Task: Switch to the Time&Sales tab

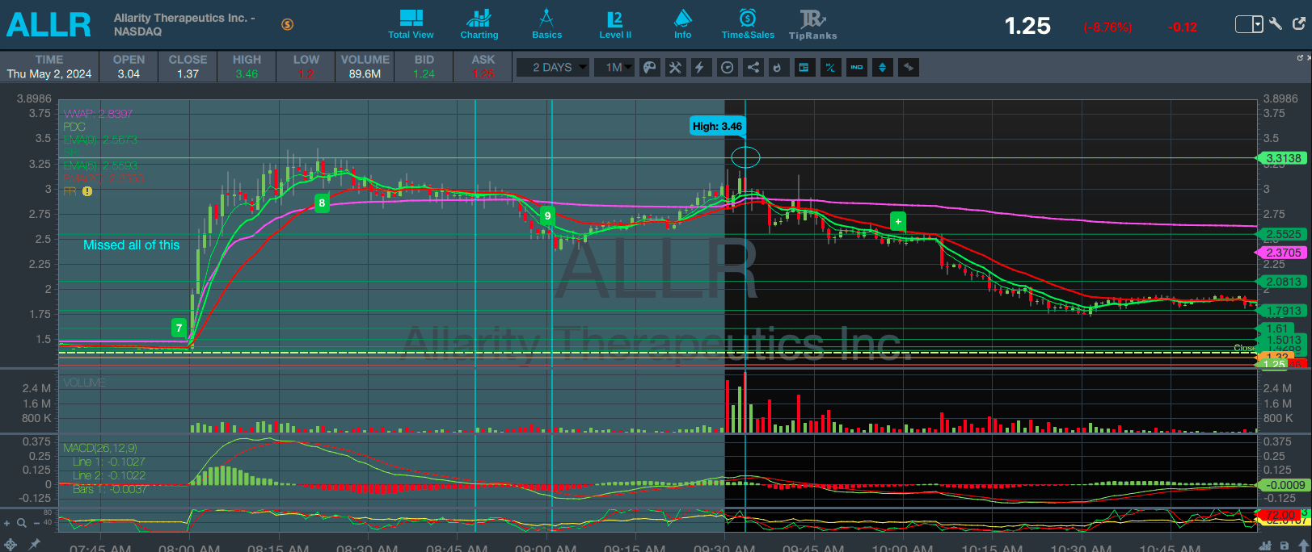Action: [748, 24]
